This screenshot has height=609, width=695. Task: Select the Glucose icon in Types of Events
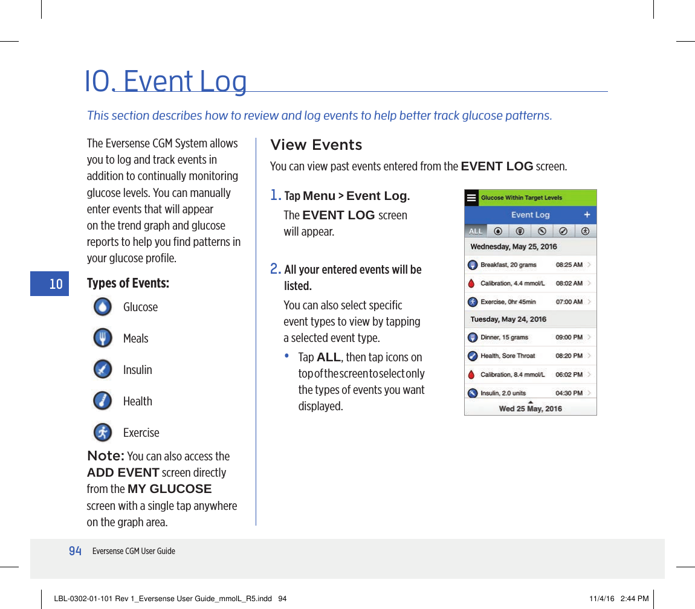point(103,307)
